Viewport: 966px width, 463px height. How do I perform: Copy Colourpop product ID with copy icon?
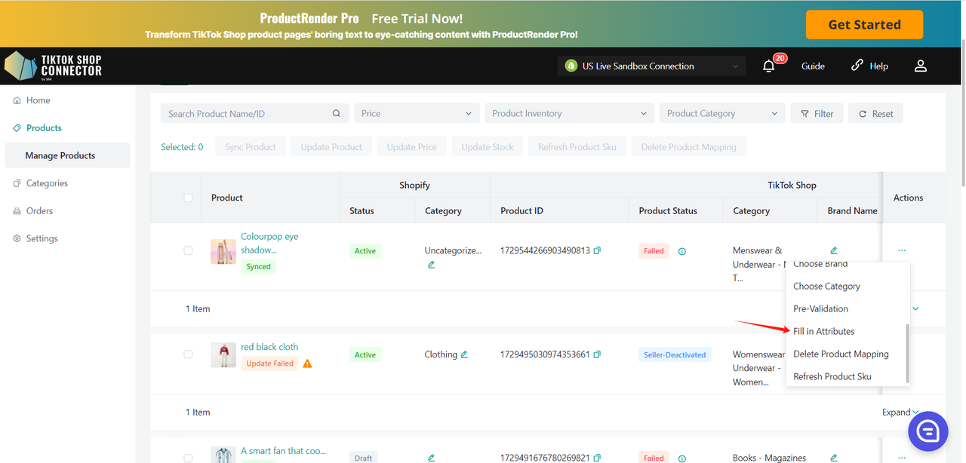click(x=597, y=250)
